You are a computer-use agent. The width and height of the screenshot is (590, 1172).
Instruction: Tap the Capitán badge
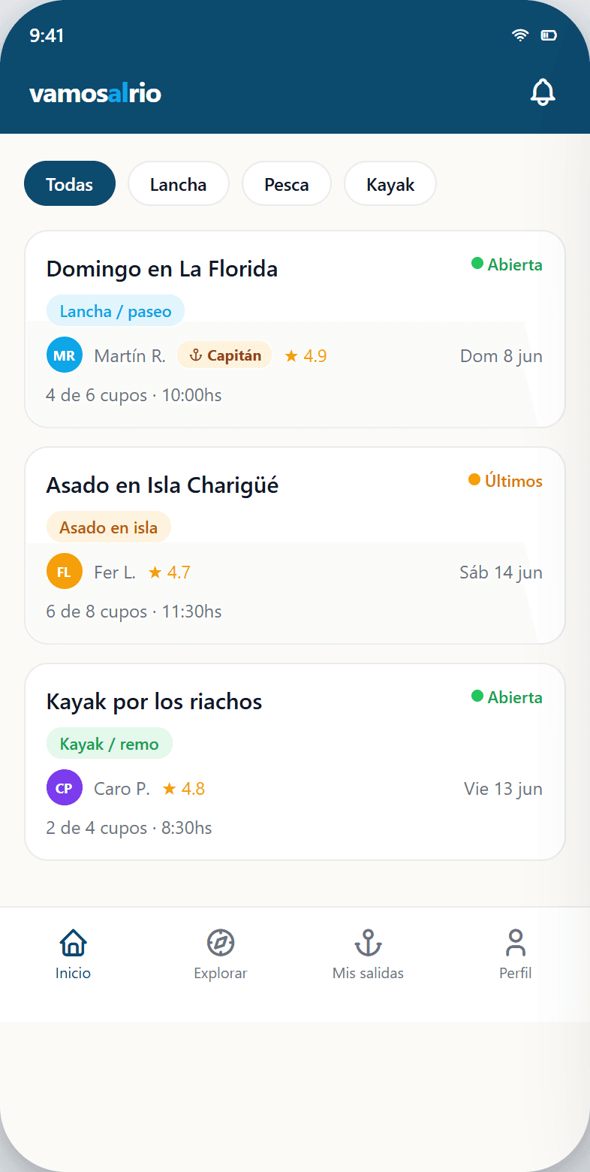(x=224, y=355)
